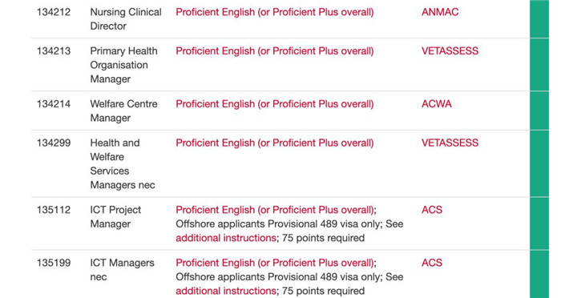Select the green status cell for ICT Project Manager
561x298 pixels.
539,223
